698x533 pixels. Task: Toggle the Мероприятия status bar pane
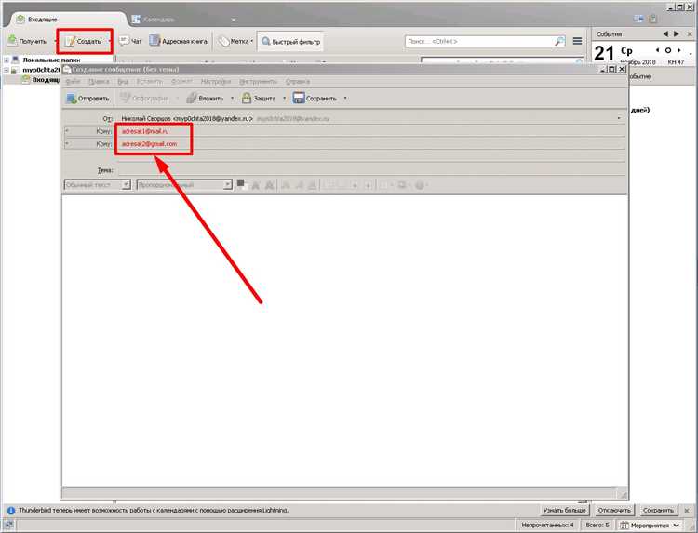point(650,526)
